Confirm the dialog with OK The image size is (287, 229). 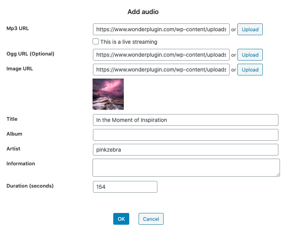[x=121, y=219]
